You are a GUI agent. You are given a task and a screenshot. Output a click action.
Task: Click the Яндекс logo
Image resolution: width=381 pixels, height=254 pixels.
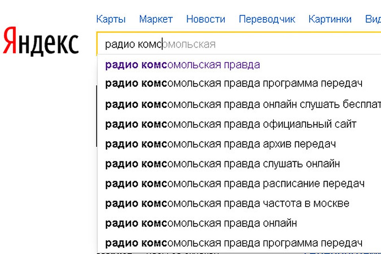click(40, 42)
